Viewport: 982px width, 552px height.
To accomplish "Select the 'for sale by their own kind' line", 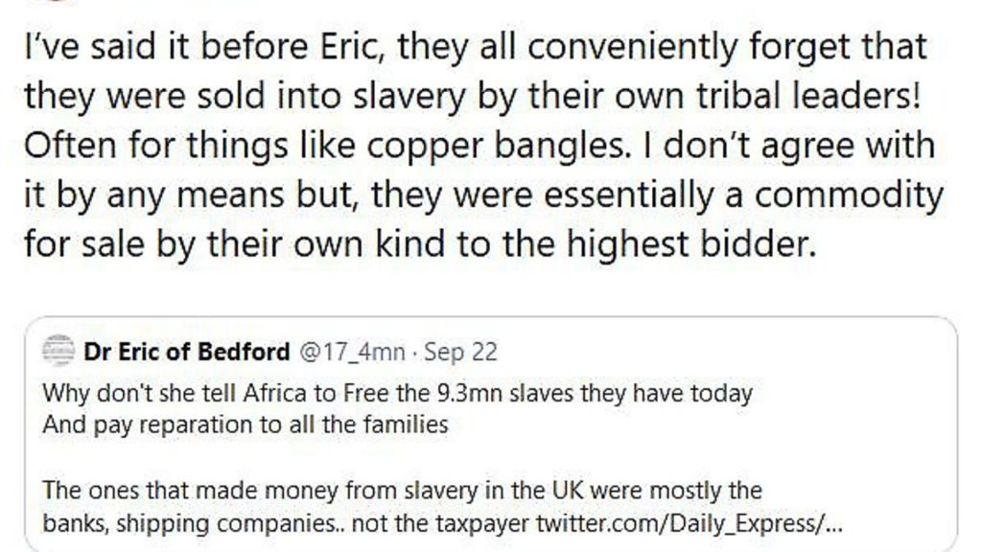I will [x=420, y=243].
